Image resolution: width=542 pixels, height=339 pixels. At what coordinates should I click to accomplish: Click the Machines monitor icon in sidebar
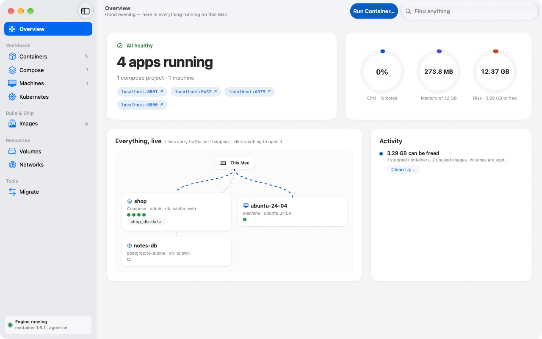pyautogui.click(x=12, y=83)
